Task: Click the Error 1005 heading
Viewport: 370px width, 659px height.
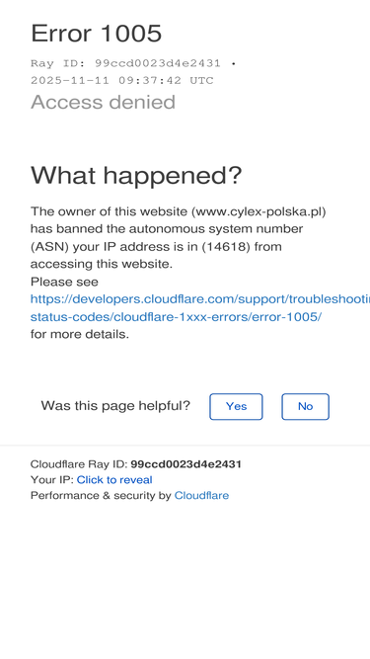Action: click(x=96, y=34)
